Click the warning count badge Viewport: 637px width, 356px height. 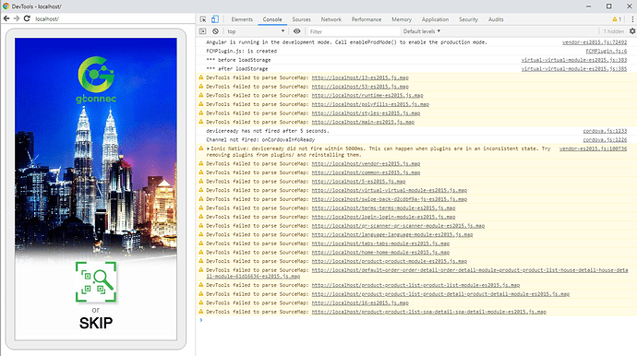(617, 19)
